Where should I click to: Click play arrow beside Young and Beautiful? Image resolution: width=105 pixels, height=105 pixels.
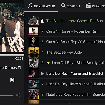click(43, 73)
